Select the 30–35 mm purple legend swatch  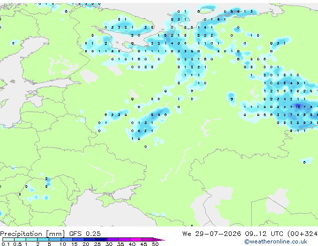pos(112,239)
